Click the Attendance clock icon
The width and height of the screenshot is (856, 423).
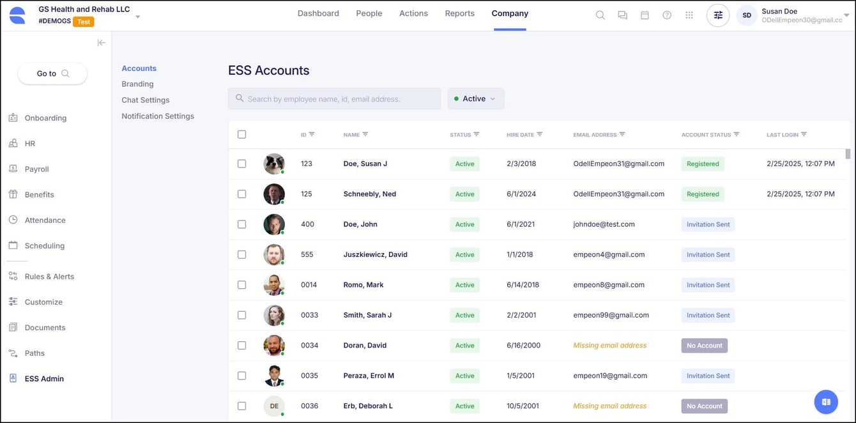[x=14, y=220]
